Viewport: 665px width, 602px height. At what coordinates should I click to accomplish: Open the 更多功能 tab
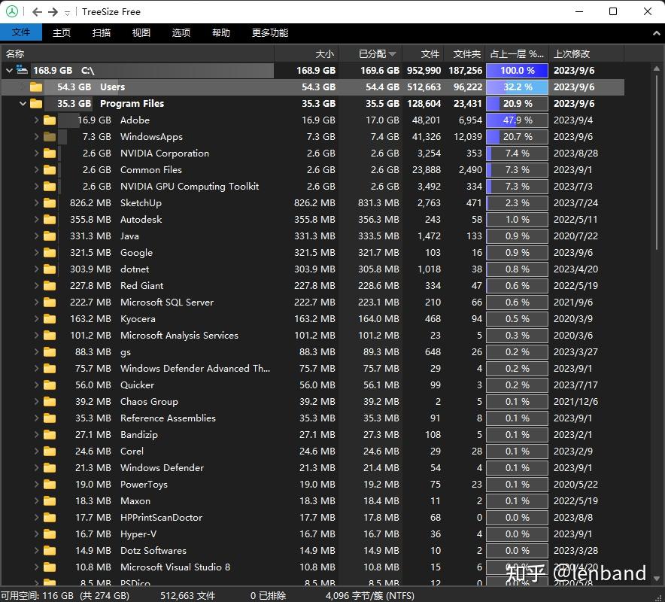[270, 32]
